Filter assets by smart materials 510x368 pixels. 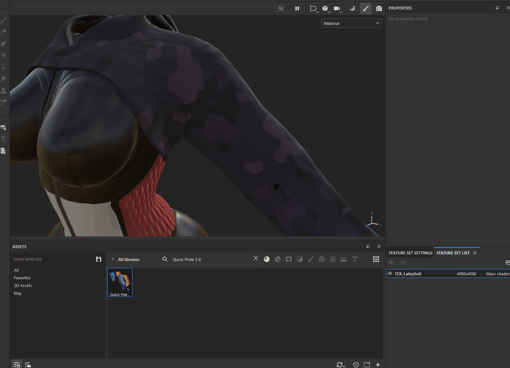click(278, 259)
